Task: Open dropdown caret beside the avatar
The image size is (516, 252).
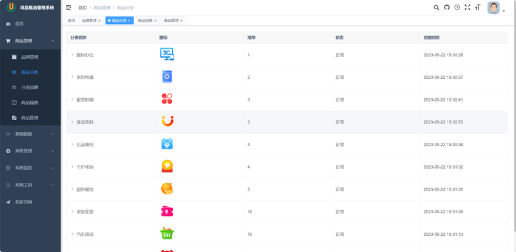Action: click(504, 12)
